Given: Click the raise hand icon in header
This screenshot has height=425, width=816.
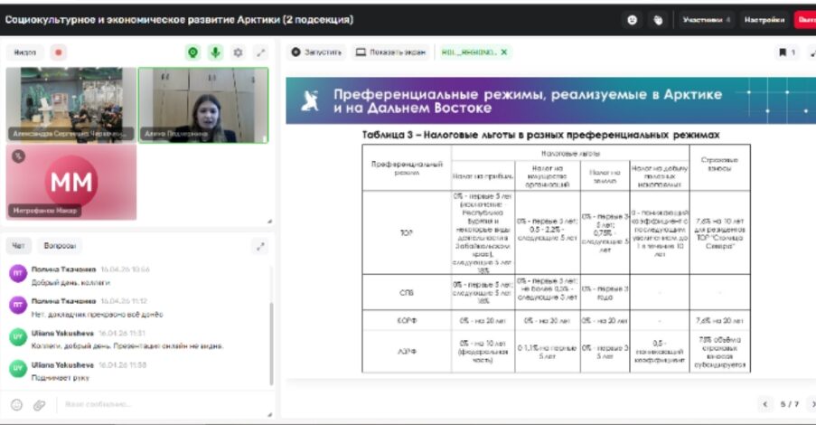Looking at the screenshot, I should 658,19.
